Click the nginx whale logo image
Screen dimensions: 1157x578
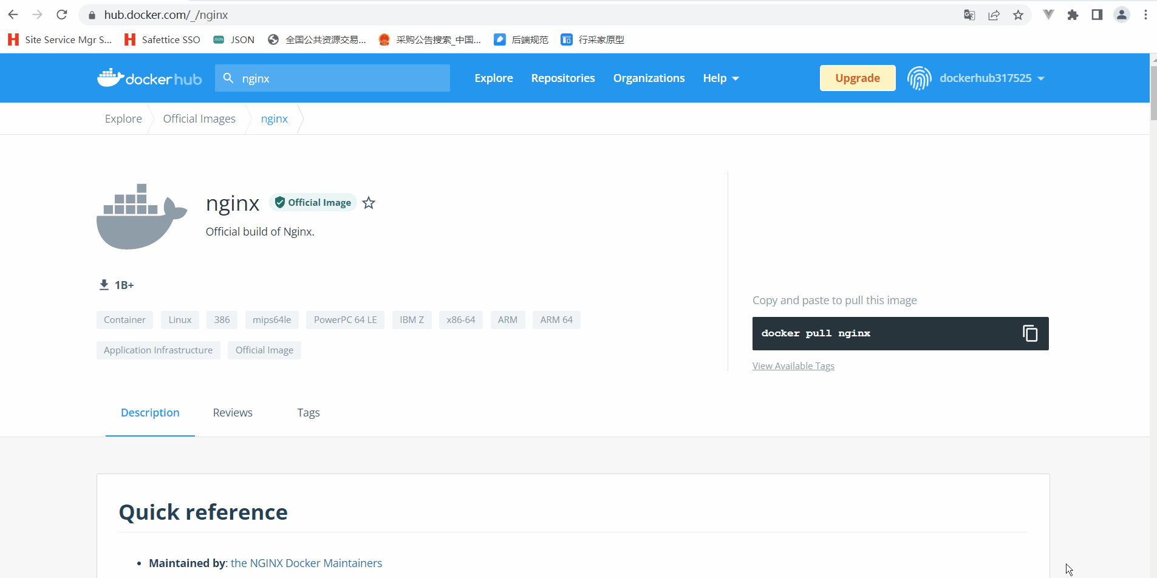[142, 216]
